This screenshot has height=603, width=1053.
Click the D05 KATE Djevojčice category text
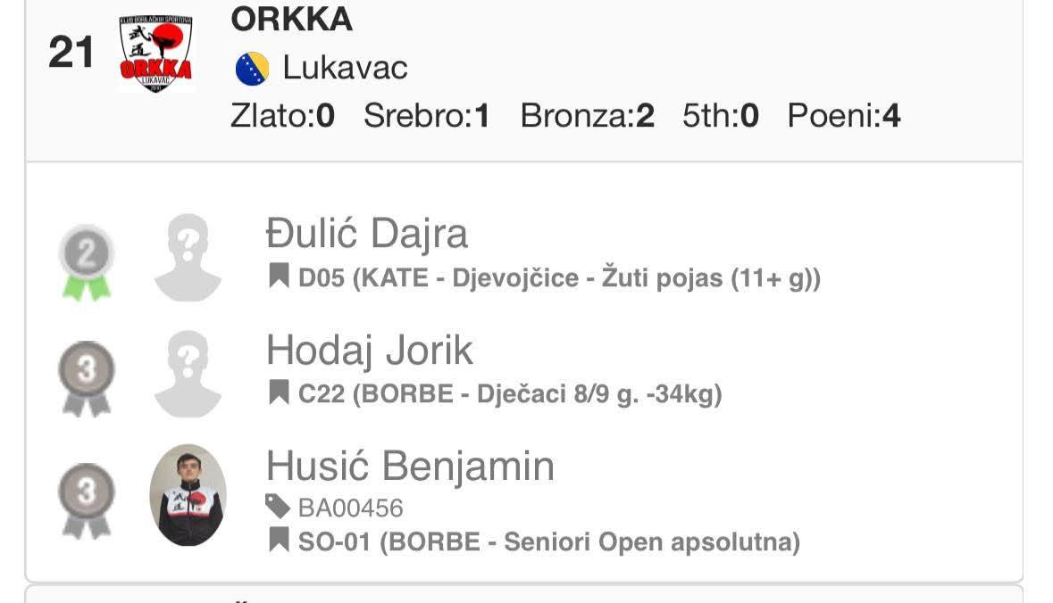click(559, 278)
